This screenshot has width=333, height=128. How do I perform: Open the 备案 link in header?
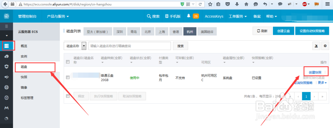tap(257, 16)
